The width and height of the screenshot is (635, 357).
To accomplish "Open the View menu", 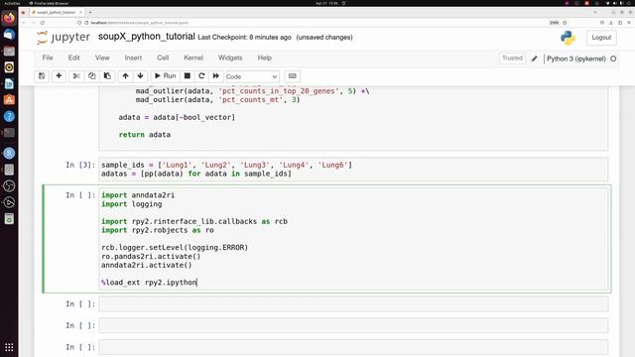I will (x=102, y=58).
